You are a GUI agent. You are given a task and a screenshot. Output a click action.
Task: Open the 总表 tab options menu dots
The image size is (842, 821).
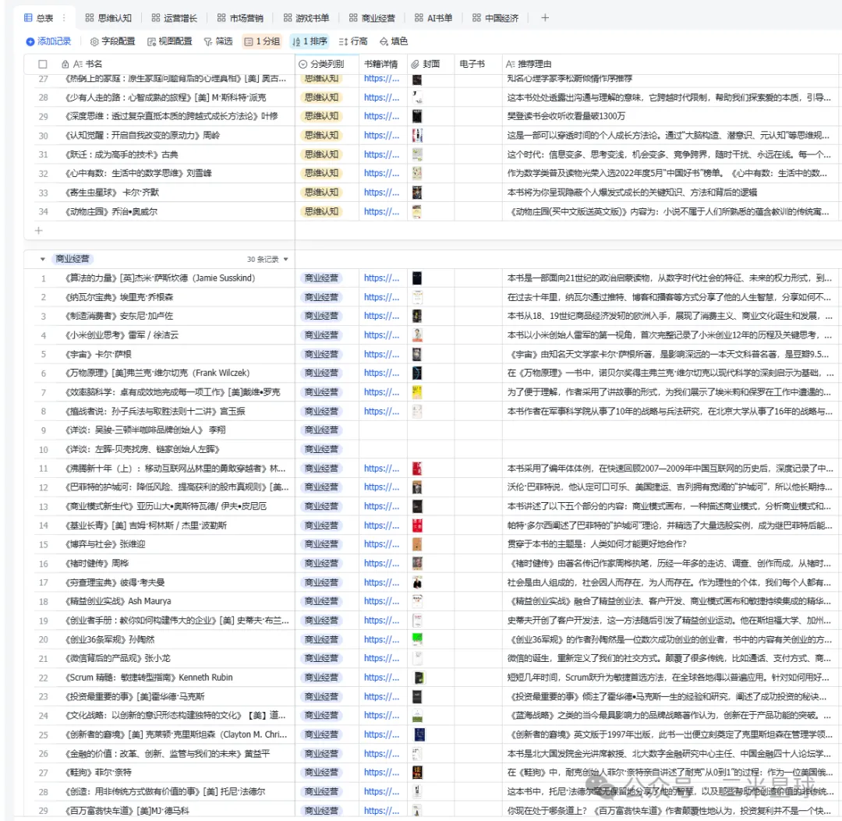[64, 17]
